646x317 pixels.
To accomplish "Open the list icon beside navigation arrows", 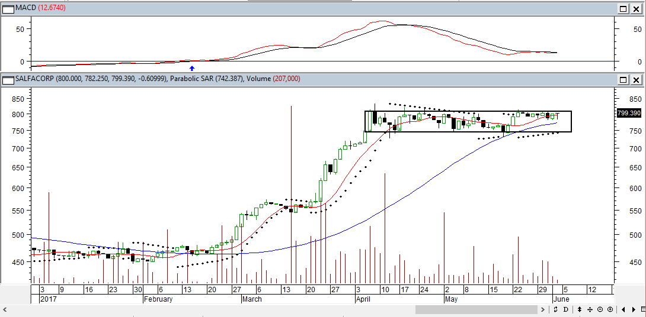I will (x=643, y=309).
